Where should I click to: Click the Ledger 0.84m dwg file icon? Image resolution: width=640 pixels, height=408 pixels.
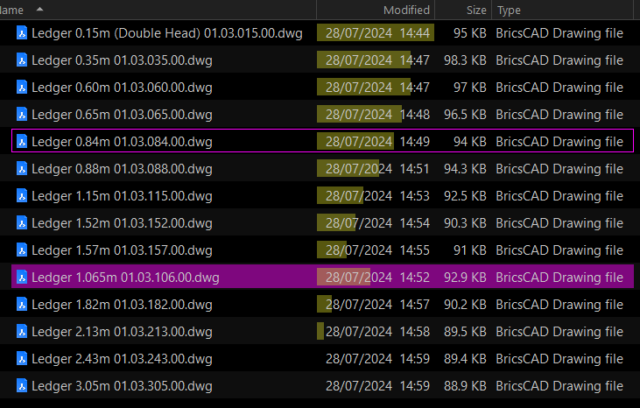[22, 142]
